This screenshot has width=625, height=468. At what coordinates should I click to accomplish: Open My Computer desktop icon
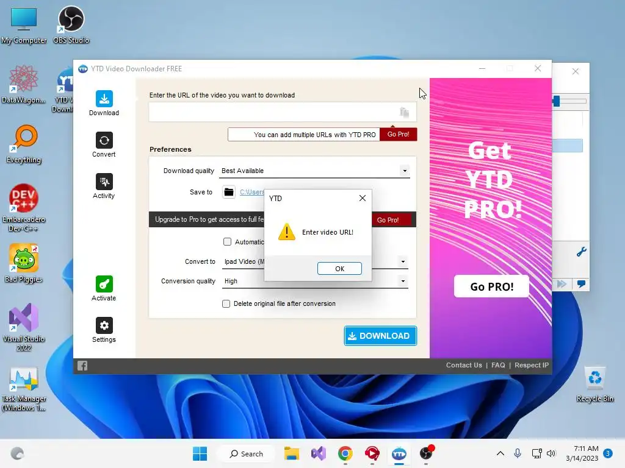tap(24, 26)
